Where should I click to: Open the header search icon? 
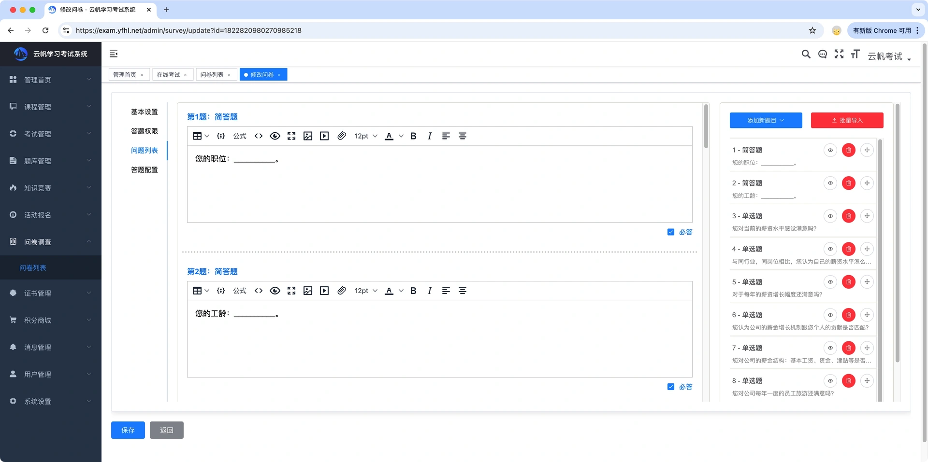pos(806,54)
